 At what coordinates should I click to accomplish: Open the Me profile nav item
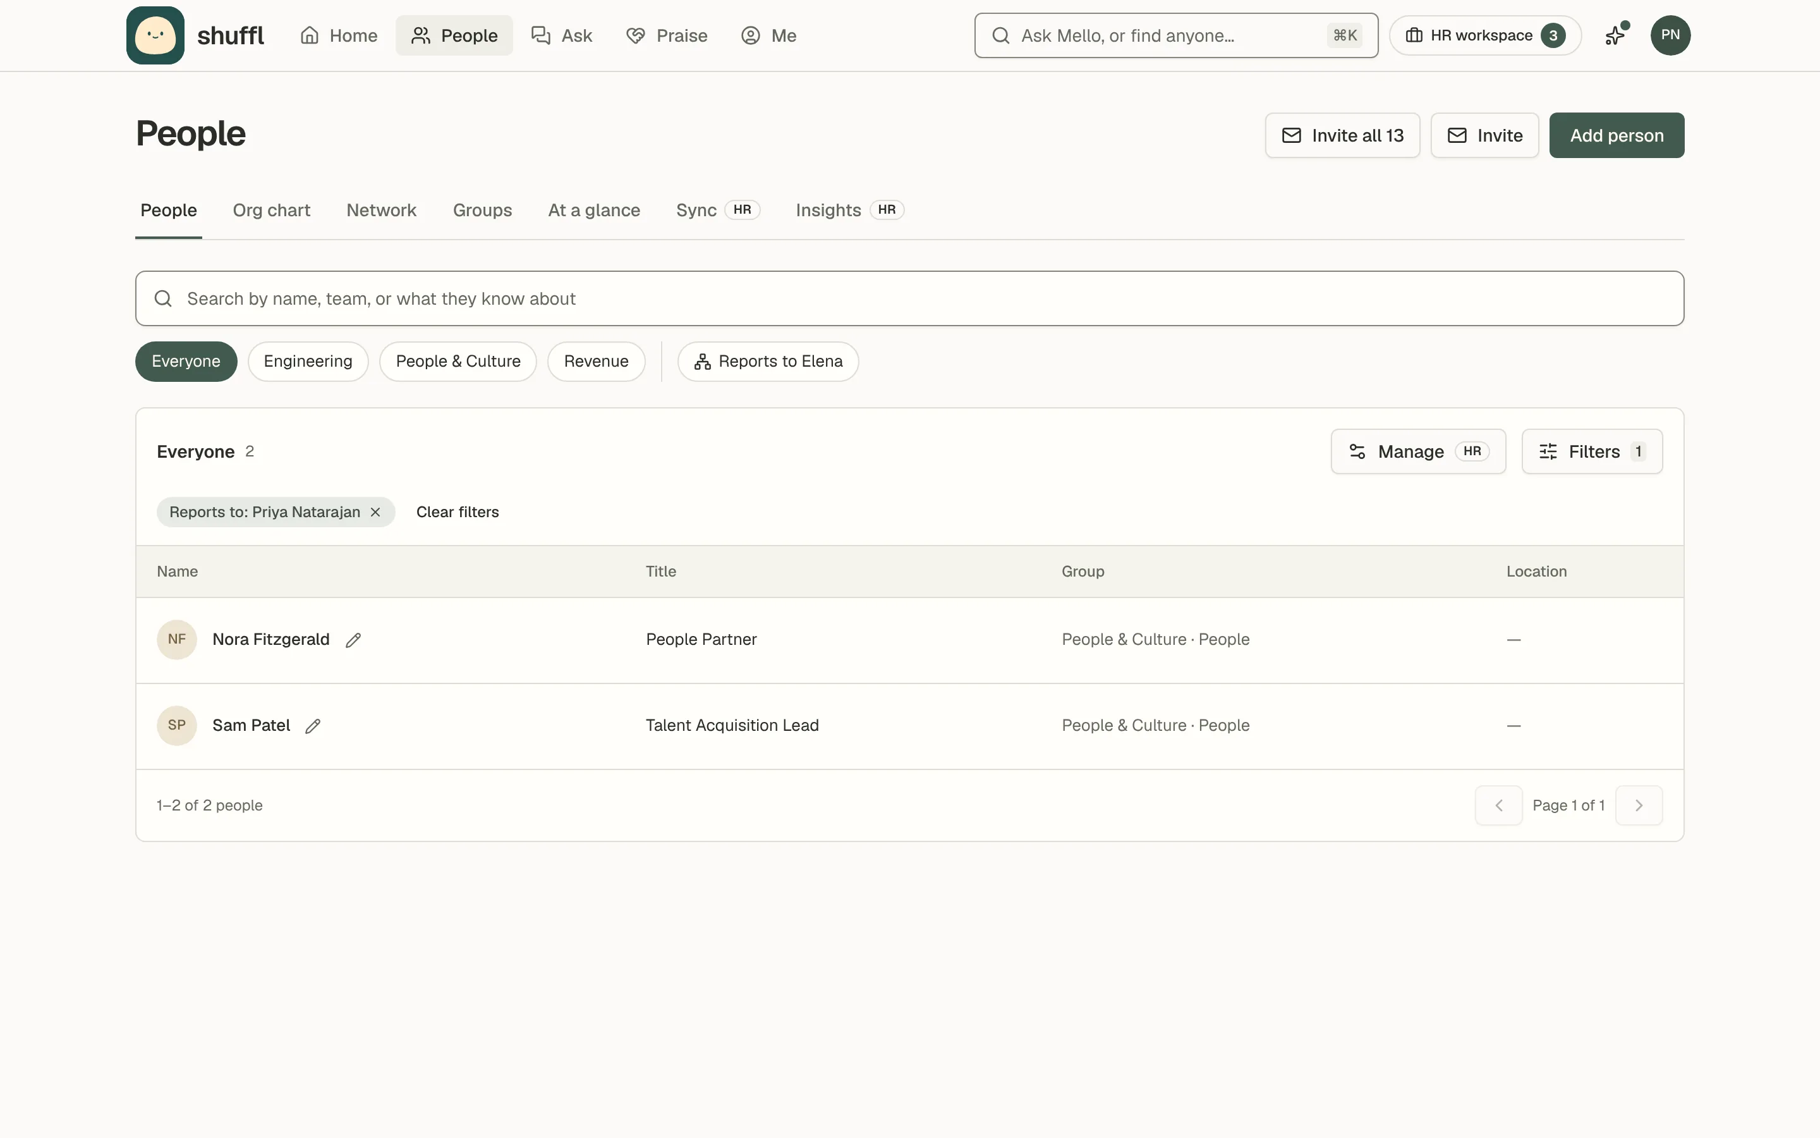[768, 35]
